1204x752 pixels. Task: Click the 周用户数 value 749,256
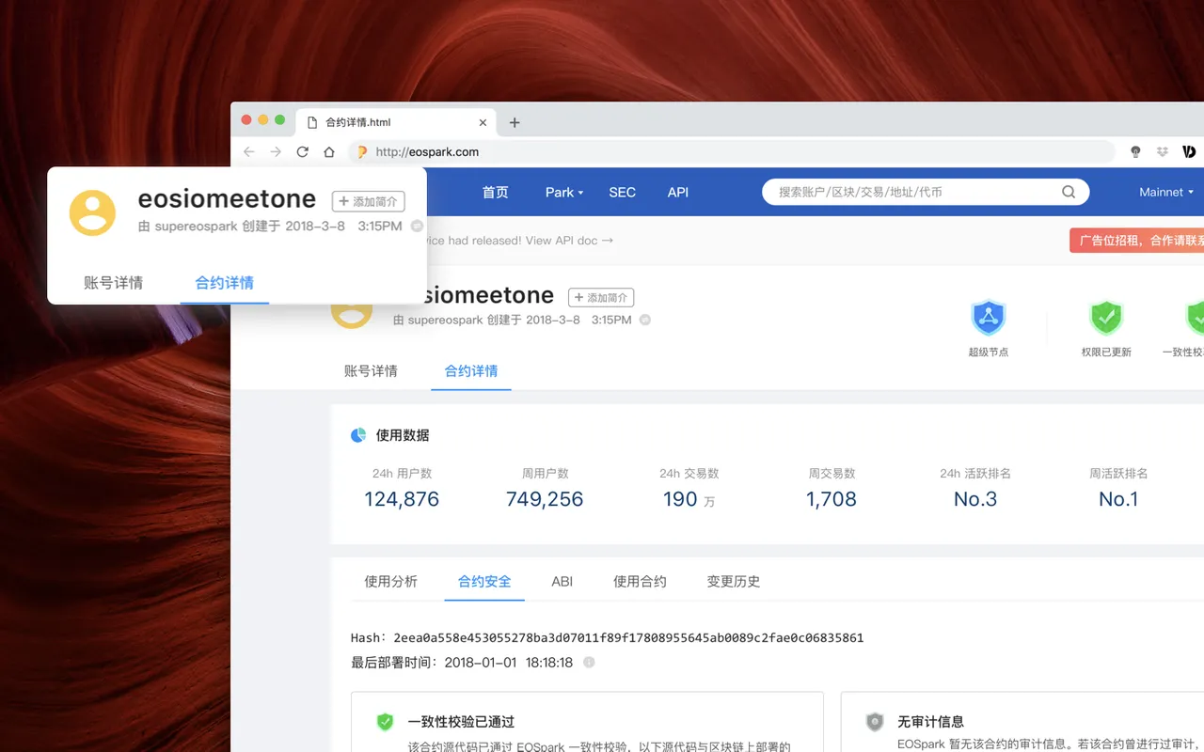545,499
